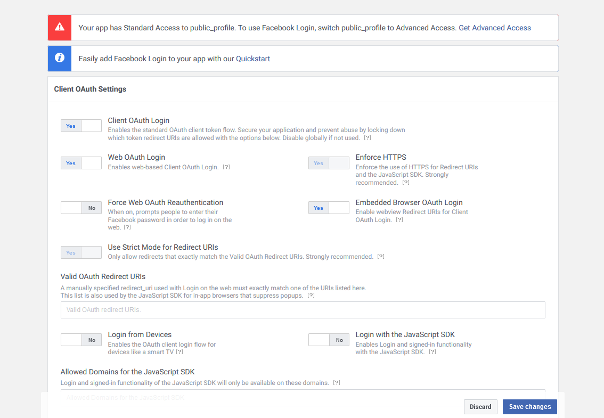Screen dimensions: 604x418
Task: Click the Login with the JavaScript SDK title
Action: pyautogui.click(x=405, y=335)
